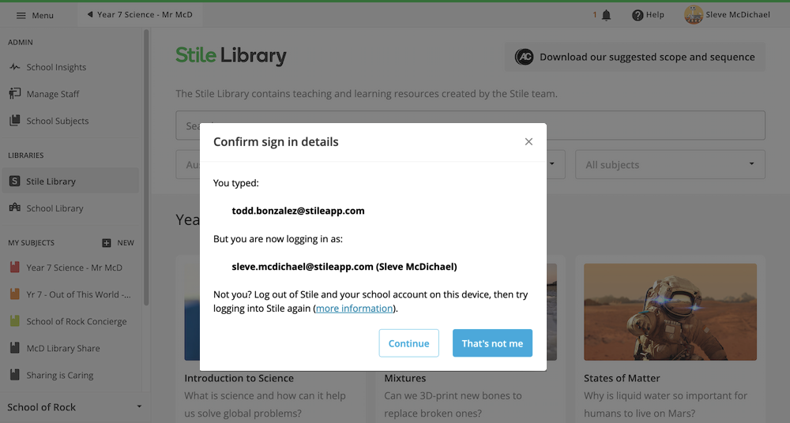Expand the All subjects dropdown
This screenshot has height=423, width=790.
(x=670, y=165)
